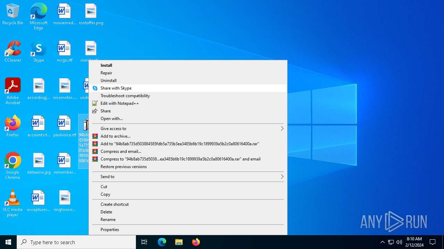Open Google Chrome desktop shortcut

pos(13,166)
